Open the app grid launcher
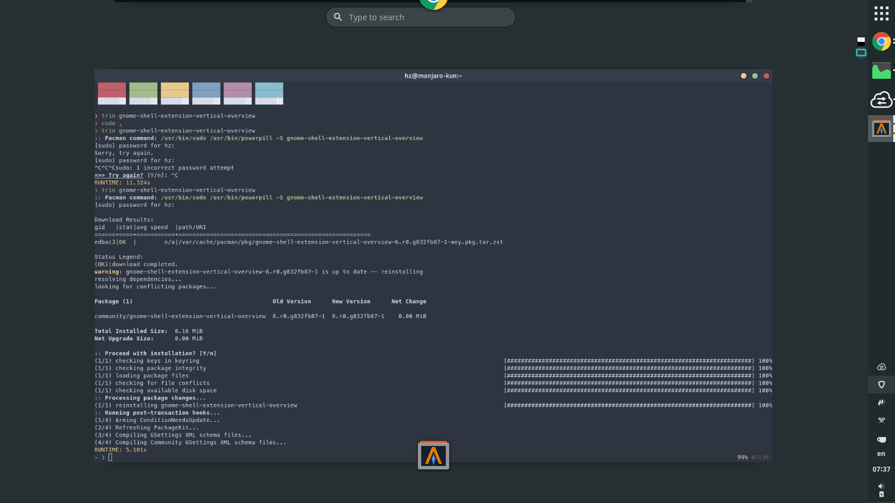The width and height of the screenshot is (895, 503). coord(881,13)
